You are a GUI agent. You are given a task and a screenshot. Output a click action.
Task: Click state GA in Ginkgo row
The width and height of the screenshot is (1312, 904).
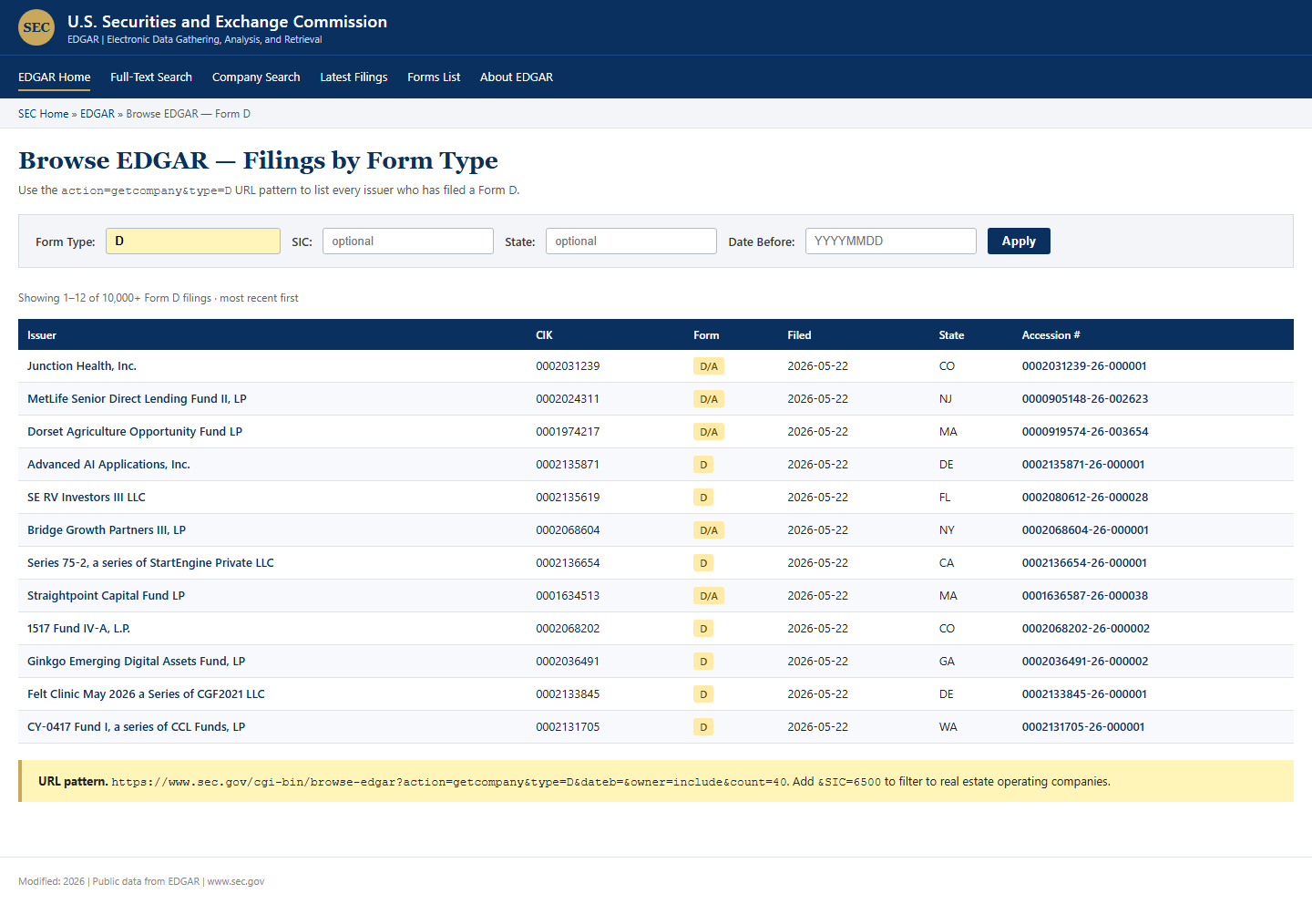pos(947,662)
